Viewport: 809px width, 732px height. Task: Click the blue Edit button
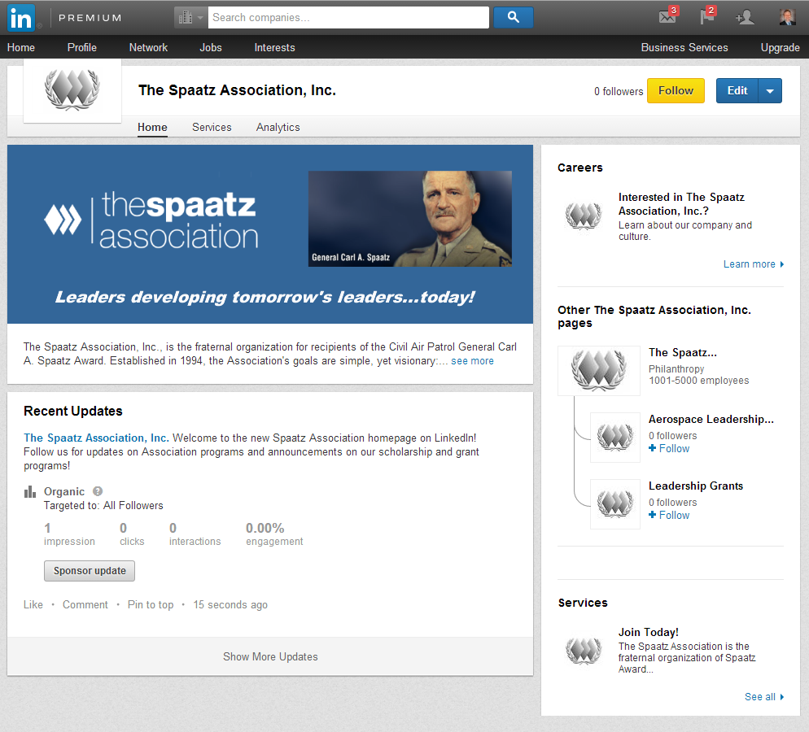[737, 91]
